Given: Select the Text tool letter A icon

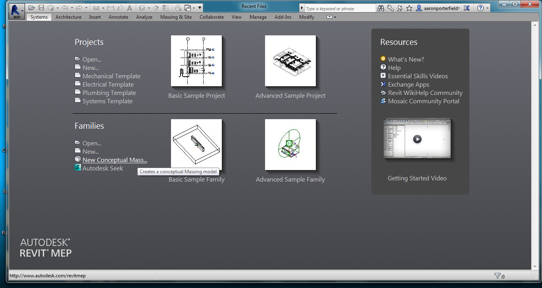Looking at the screenshot, I should click(x=129, y=8).
